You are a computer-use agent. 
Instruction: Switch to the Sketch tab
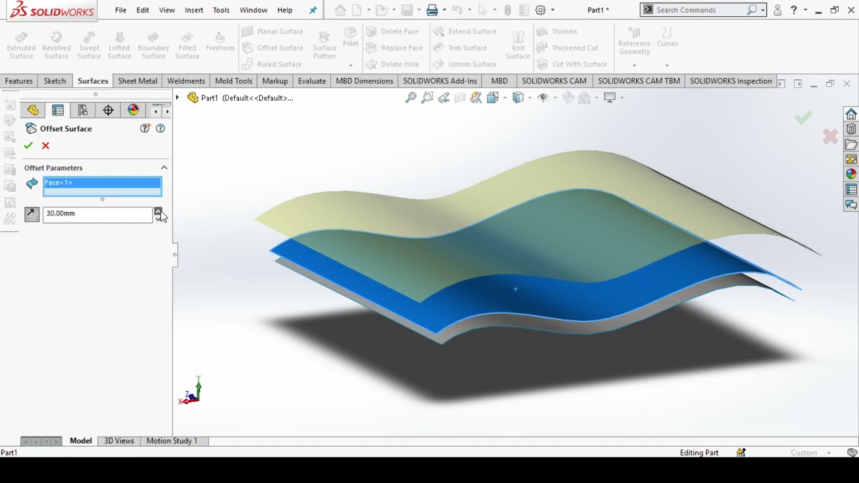(x=55, y=81)
